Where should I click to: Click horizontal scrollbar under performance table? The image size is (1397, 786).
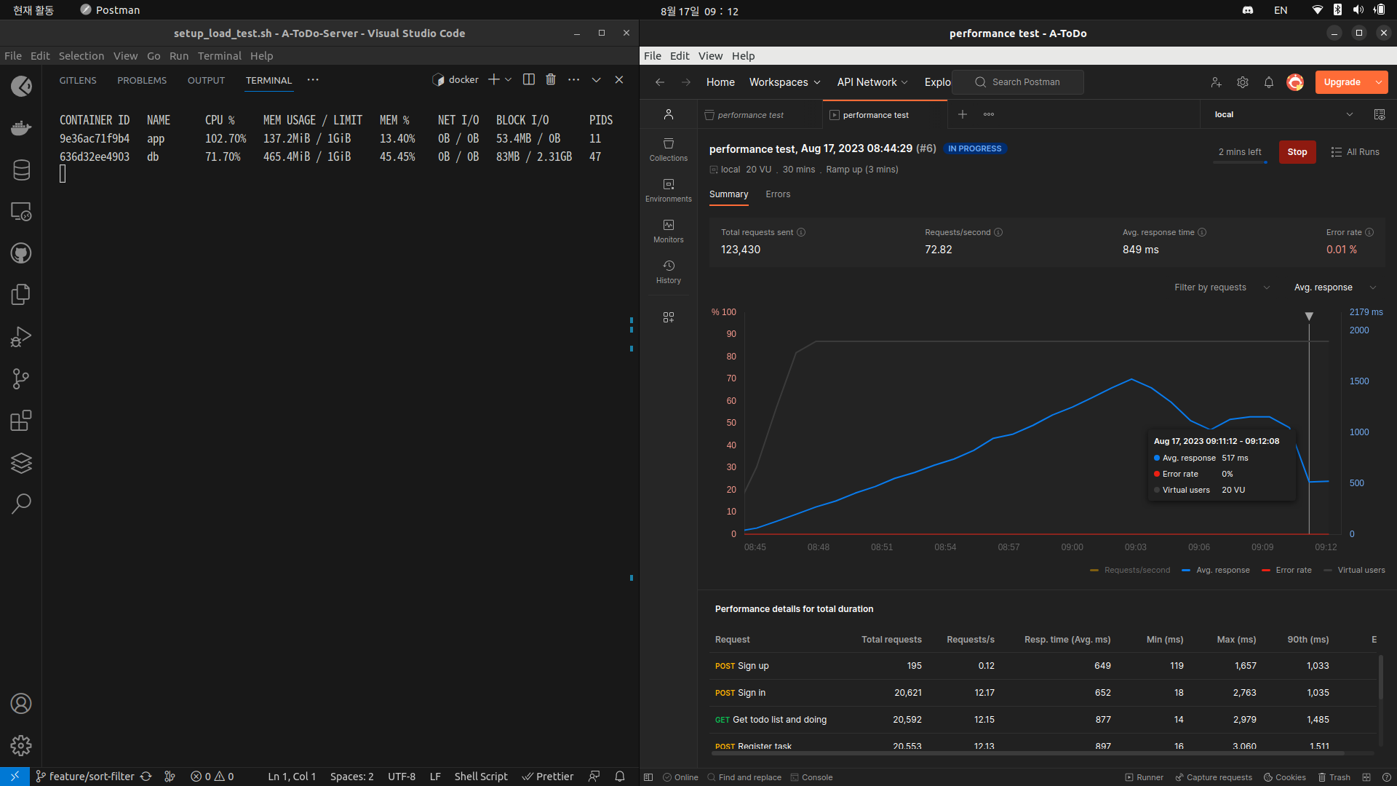click(1027, 754)
